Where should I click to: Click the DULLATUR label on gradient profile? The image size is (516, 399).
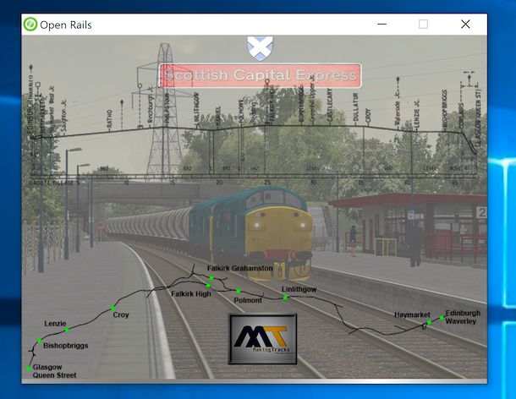click(355, 110)
